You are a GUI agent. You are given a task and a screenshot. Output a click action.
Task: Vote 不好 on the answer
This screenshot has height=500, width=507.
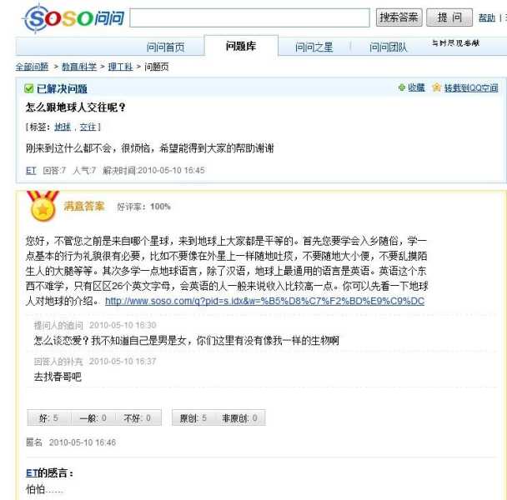tap(138, 417)
